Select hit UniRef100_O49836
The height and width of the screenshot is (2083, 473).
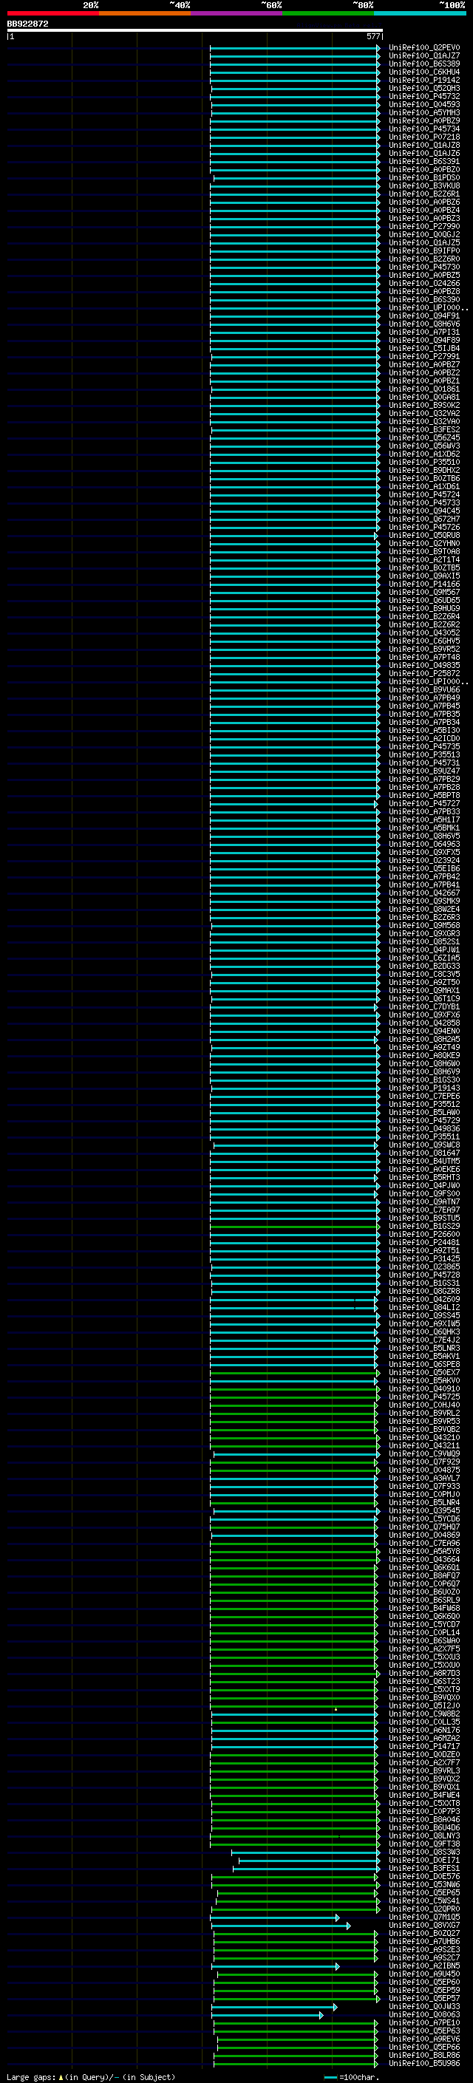424,1129
